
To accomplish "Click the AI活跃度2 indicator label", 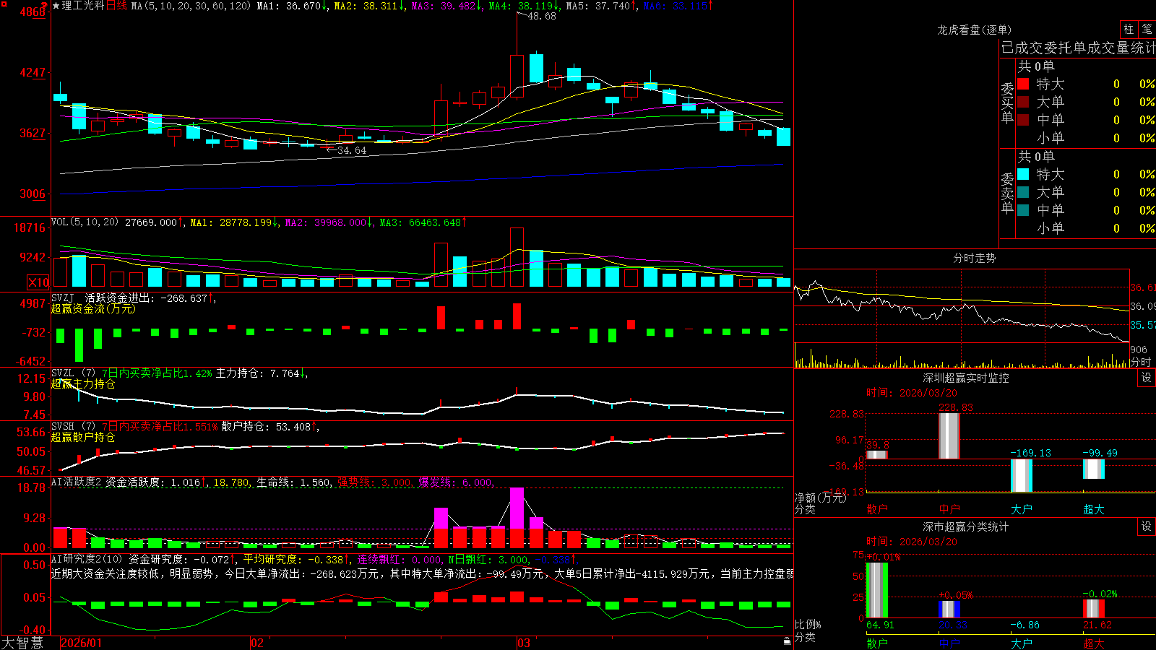I will click(77, 482).
